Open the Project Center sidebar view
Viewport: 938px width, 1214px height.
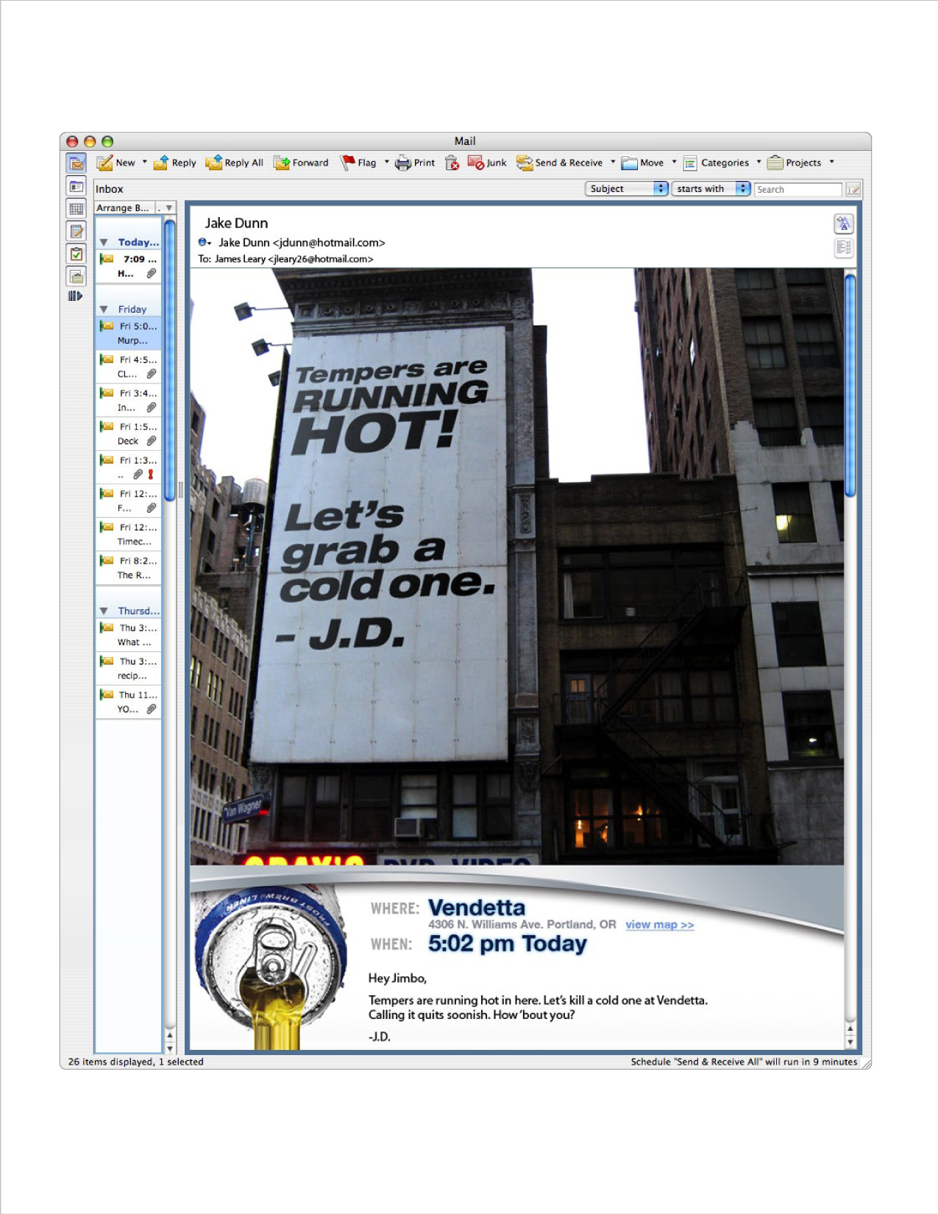[x=77, y=276]
